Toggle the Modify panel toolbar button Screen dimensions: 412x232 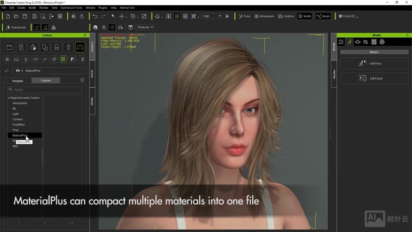tap(304, 16)
